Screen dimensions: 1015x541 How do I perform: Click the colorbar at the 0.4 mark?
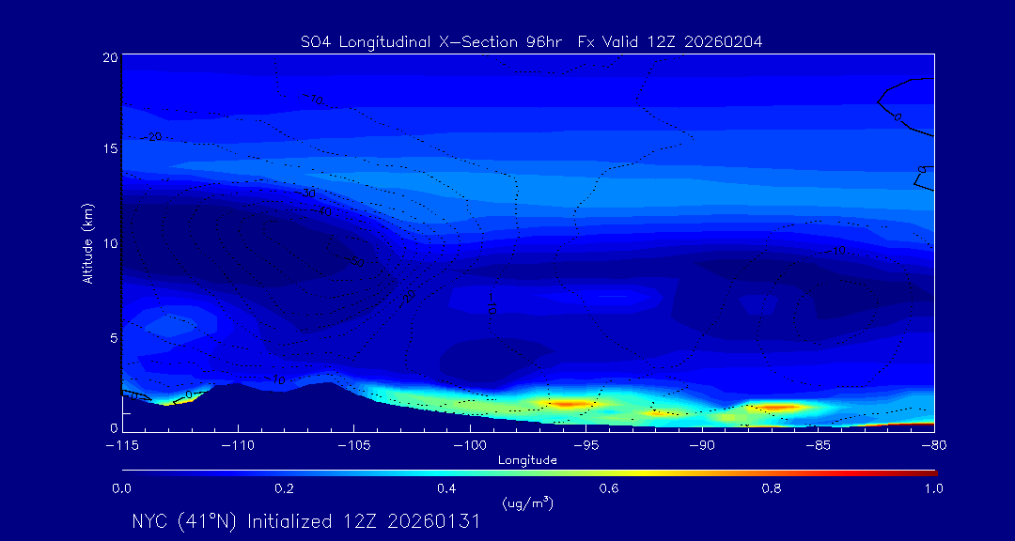tap(447, 471)
